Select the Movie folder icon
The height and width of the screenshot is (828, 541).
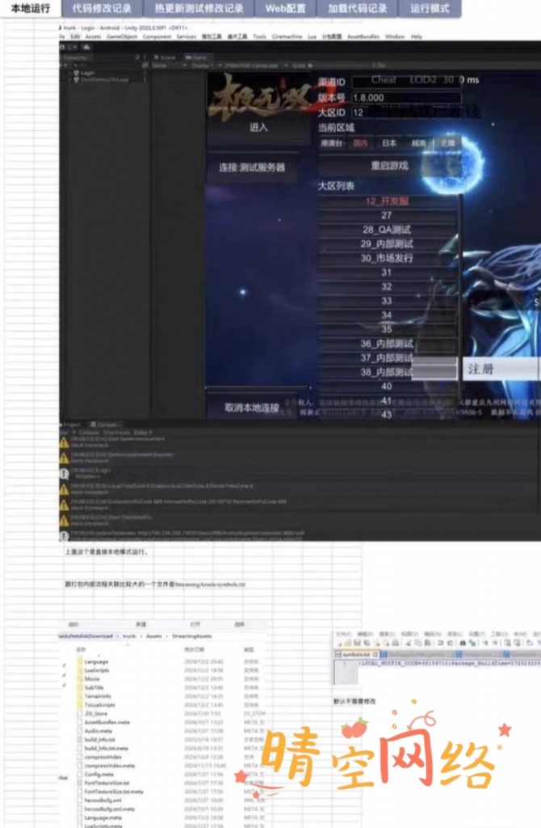[x=80, y=679]
